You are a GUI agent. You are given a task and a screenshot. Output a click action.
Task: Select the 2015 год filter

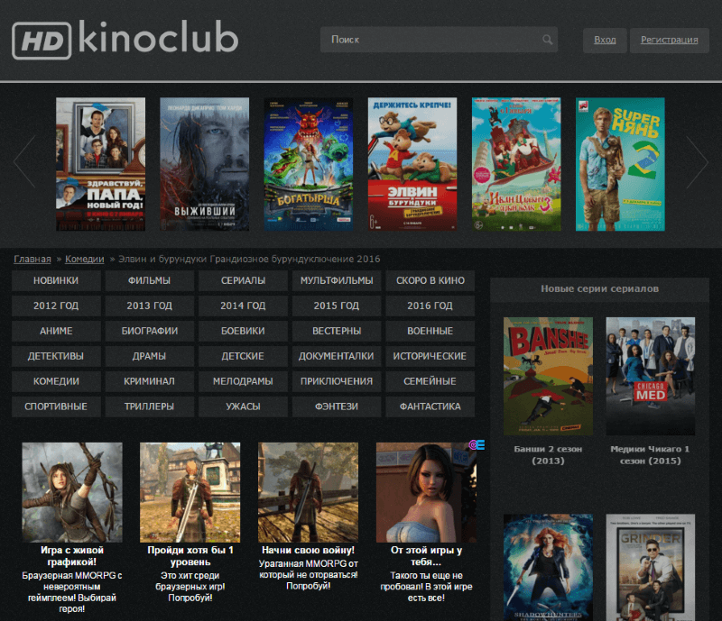(x=337, y=306)
